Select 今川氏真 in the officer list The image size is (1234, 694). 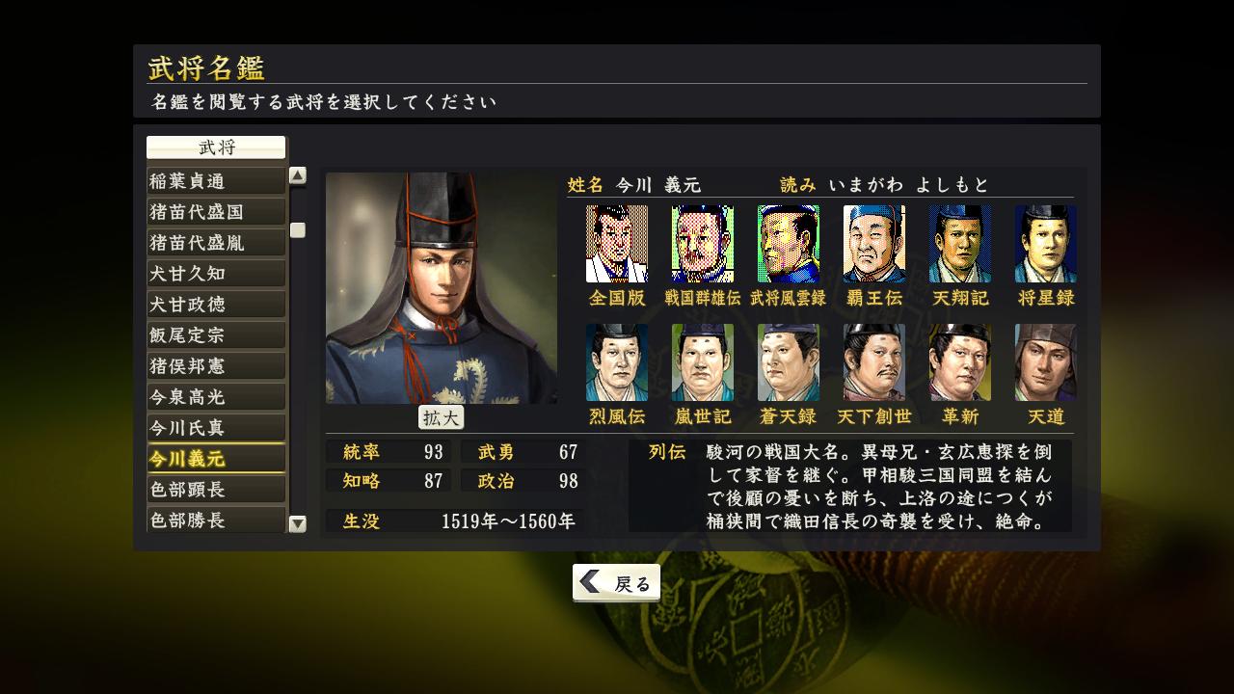[x=216, y=427]
